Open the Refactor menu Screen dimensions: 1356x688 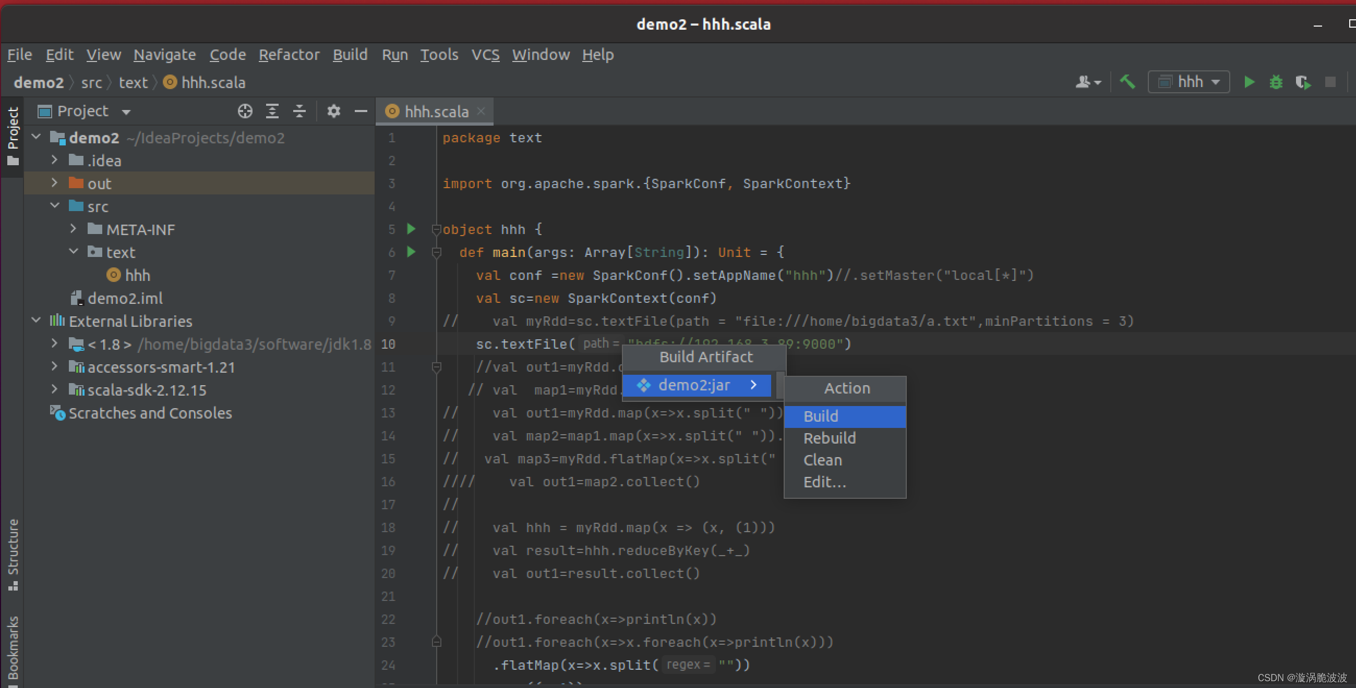(289, 55)
